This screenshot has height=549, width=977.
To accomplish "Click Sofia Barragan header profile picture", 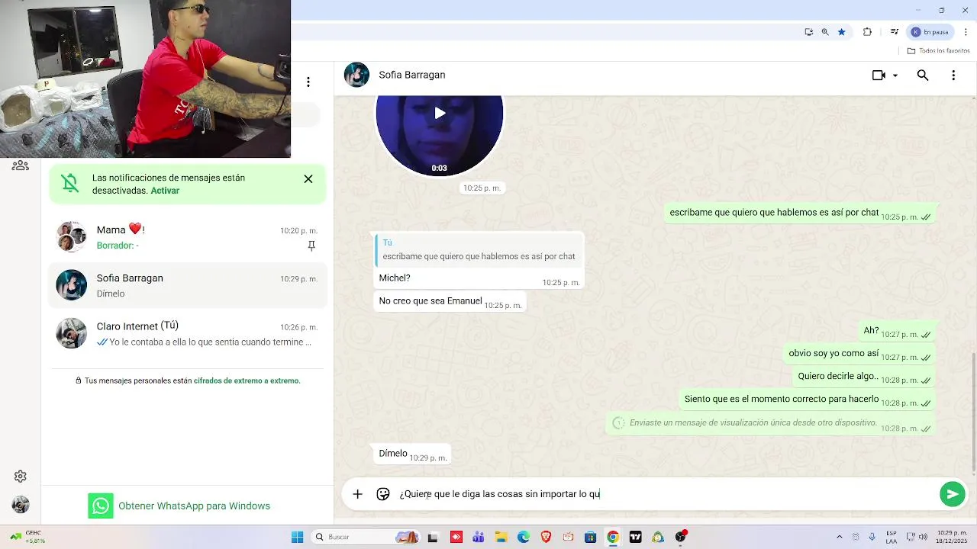I will (x=356, y=75).
